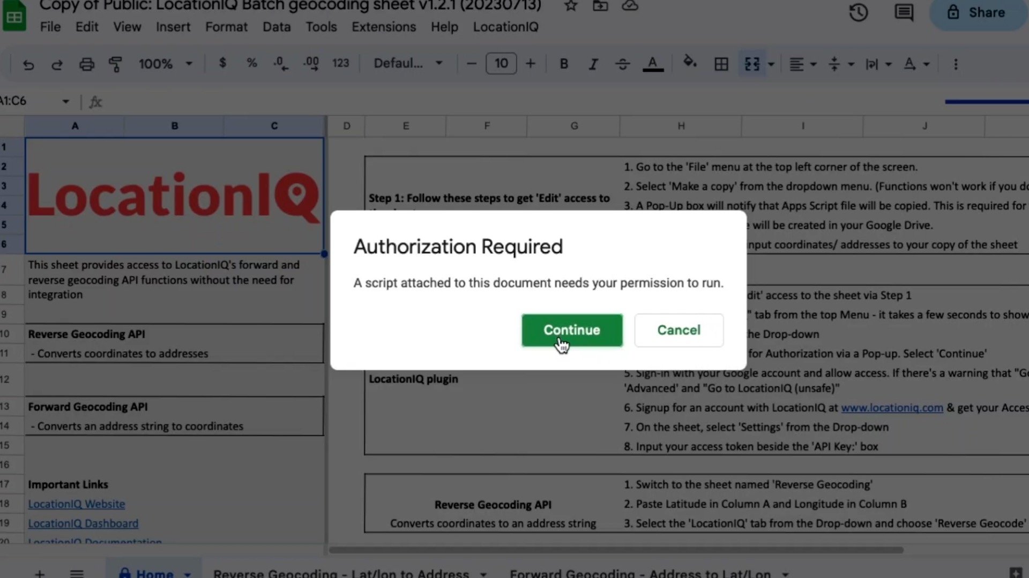
Task: Increase font size with plus
Action: pyautogui.click(x=530, y=64)
